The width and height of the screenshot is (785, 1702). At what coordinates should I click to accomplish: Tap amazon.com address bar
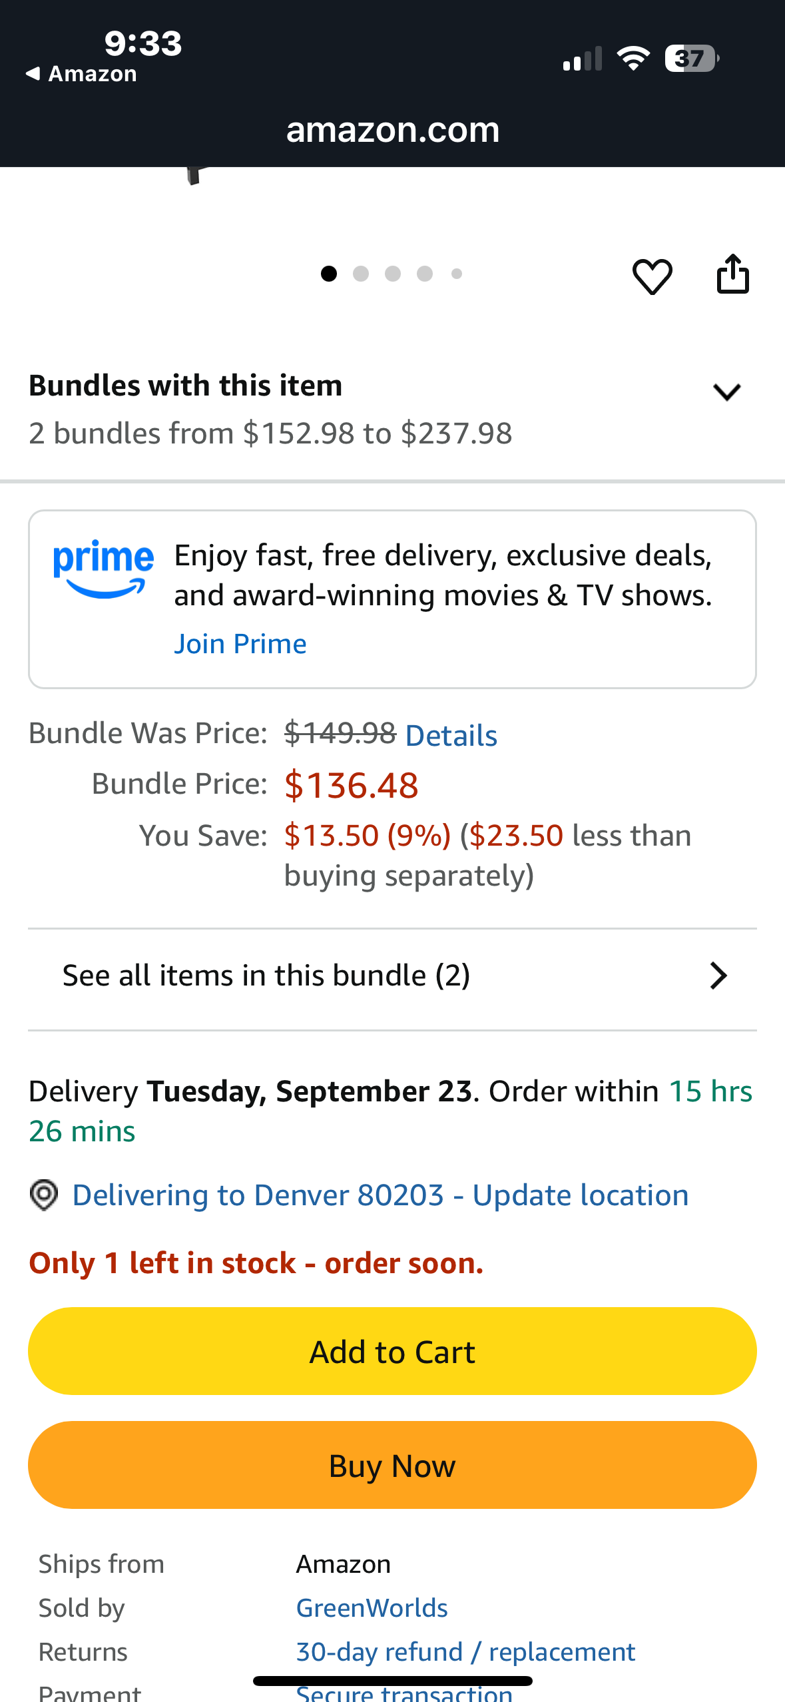[393, 129]
